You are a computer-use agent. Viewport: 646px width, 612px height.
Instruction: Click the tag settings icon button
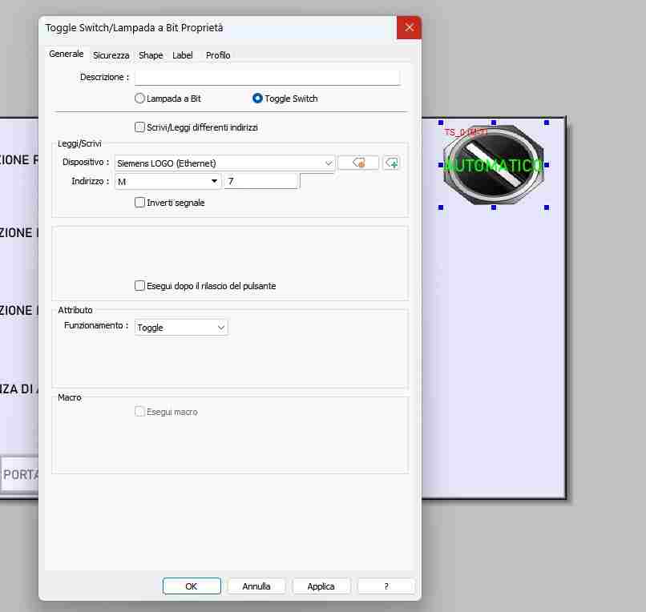[x=358, y=163]
